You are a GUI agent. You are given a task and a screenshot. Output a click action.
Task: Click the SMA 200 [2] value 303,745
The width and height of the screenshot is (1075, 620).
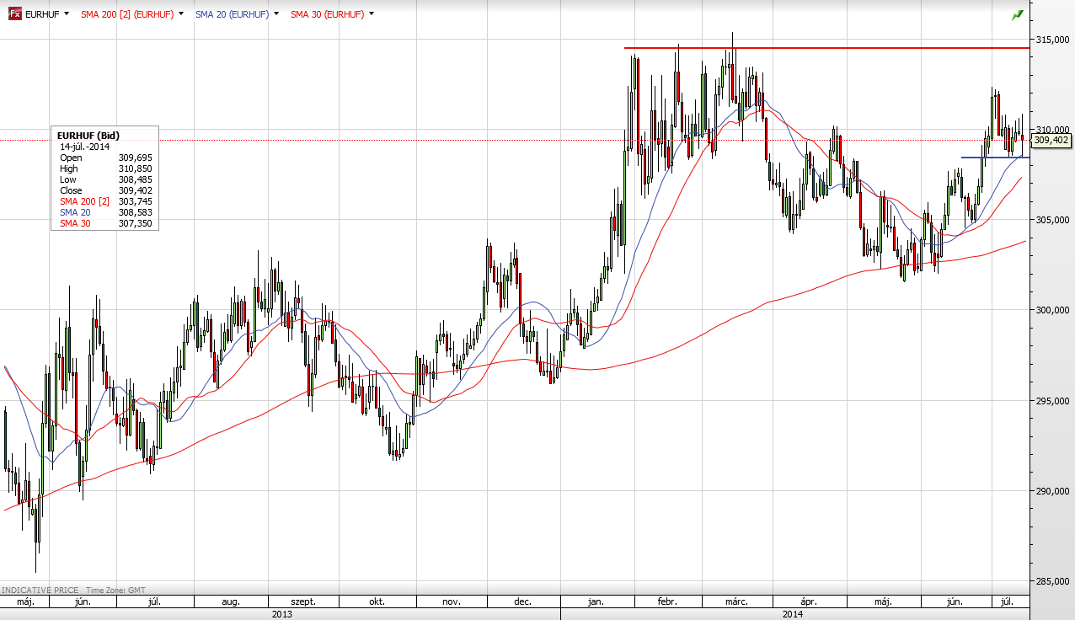(136, 201)
